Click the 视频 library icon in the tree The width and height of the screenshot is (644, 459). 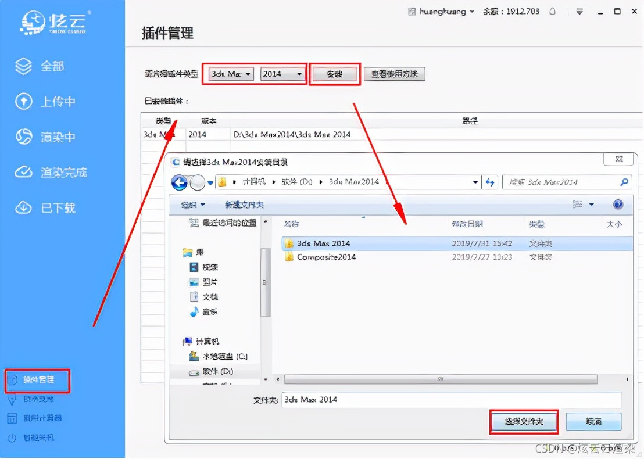pos(194,267)
